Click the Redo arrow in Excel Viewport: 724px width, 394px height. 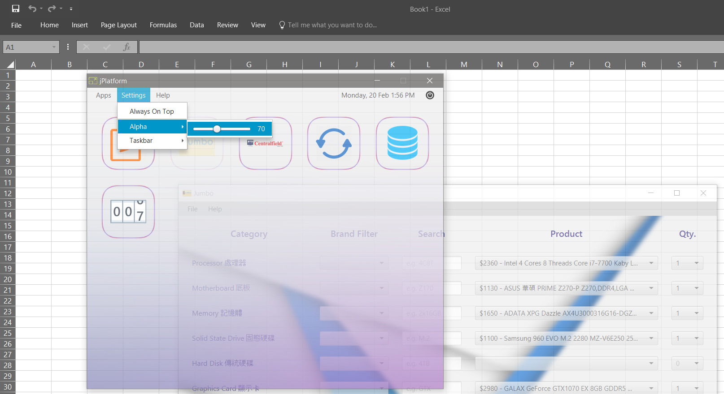[x=52, y=9]
